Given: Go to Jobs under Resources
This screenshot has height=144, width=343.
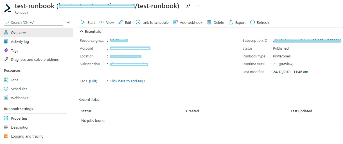Looking at the screenshot, I should (x=14, y=80).
